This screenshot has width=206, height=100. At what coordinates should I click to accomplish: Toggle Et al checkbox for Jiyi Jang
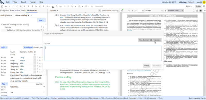pos(35,57)
